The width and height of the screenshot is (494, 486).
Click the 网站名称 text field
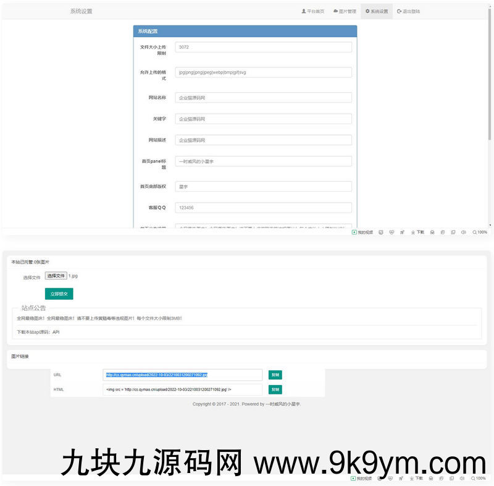coord(263,98)
